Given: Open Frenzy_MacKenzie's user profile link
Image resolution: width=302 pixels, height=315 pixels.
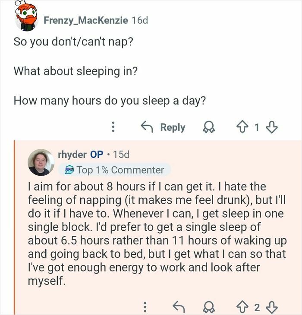Looking at the screenshot, I should (85, 20).
